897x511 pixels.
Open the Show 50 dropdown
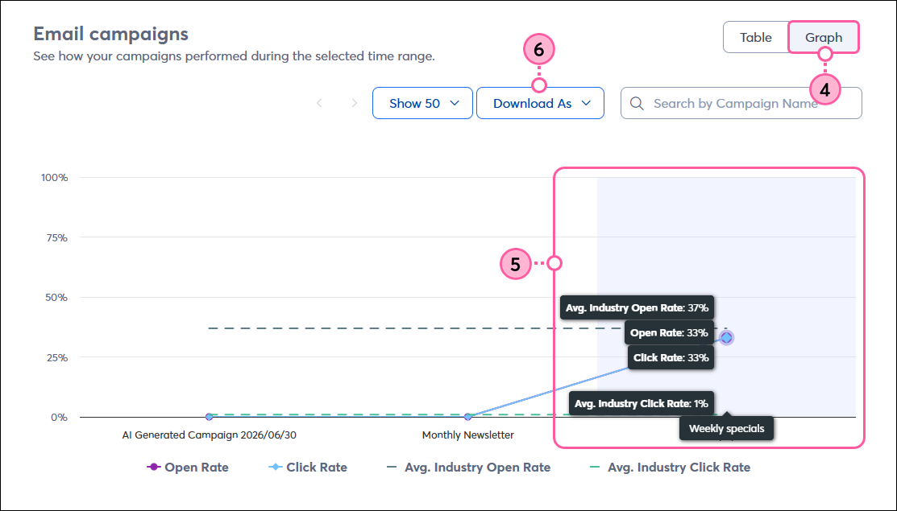tap(423, 103)
